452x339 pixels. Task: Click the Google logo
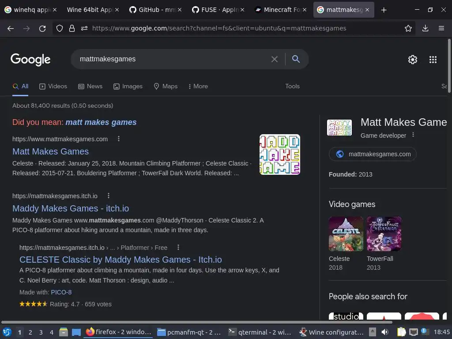click(x=30, y=60)
